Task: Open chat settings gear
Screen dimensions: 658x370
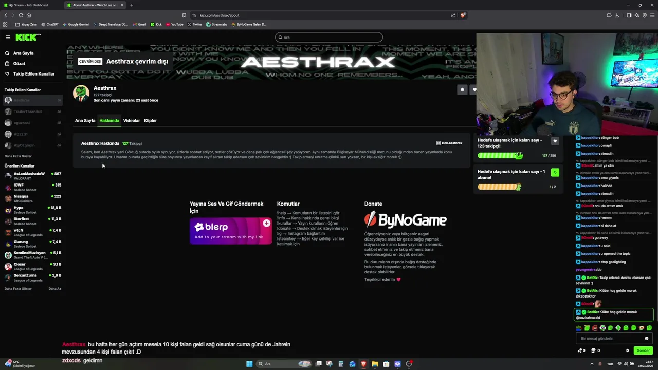Action: pos(627,350)
